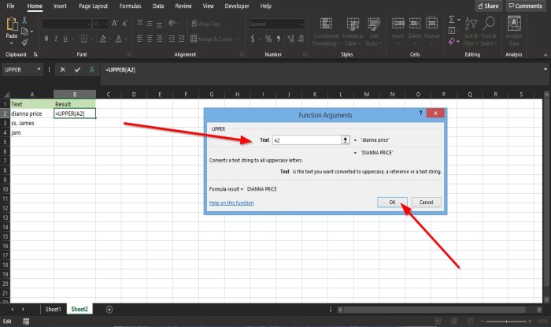The height and width of the screenshot is (327, 551).
Task: Add a new sheet with plus icon
Action: click(x=109, y=310)
